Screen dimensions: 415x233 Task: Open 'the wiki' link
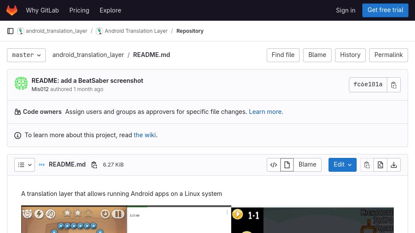[x=145, y=135]
